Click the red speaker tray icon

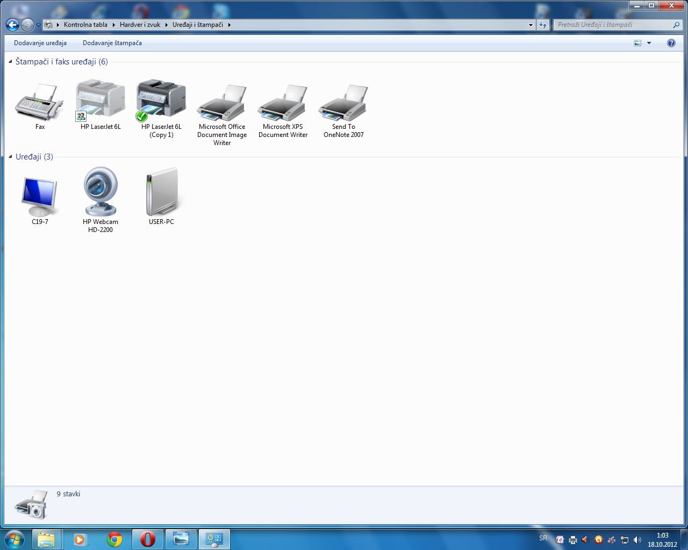click(x=586, y=540)
